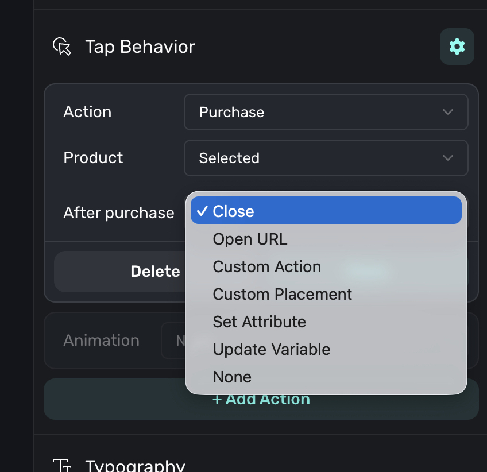Select Custom Action in the menu
487x472 pixels.
(266, 266)
